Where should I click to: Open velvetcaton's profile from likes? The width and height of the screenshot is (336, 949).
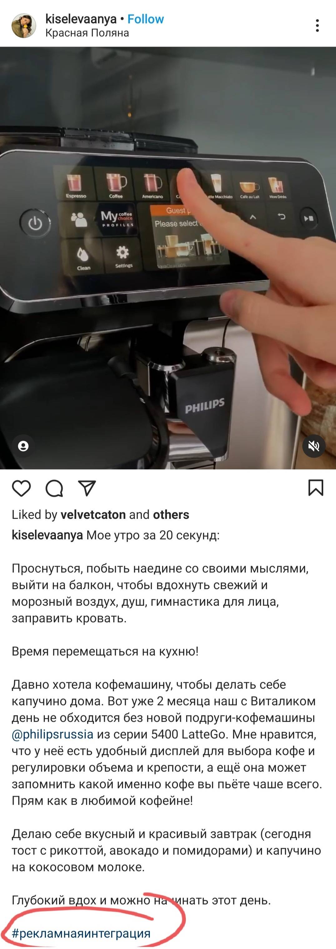tap(93, 515)
